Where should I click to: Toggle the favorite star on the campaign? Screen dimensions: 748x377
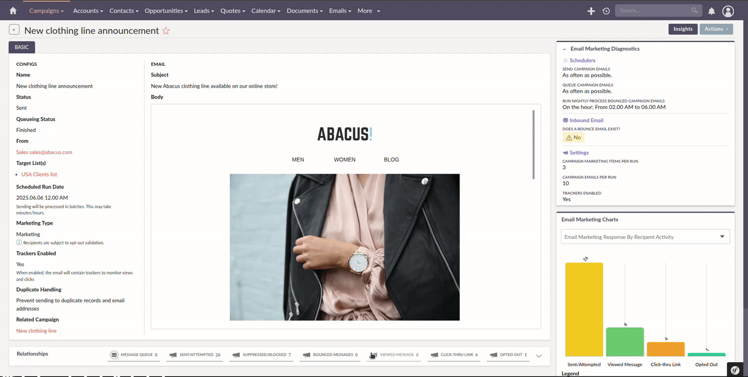click(166, 31)
